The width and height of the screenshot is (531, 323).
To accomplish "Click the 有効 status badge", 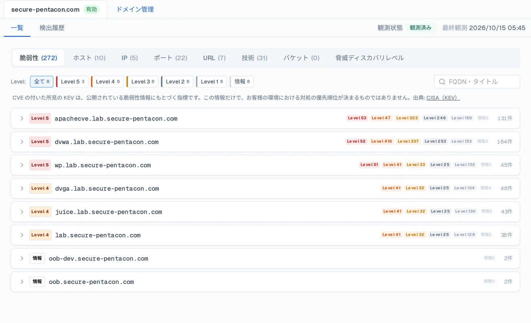I will [x=92, y=9].
